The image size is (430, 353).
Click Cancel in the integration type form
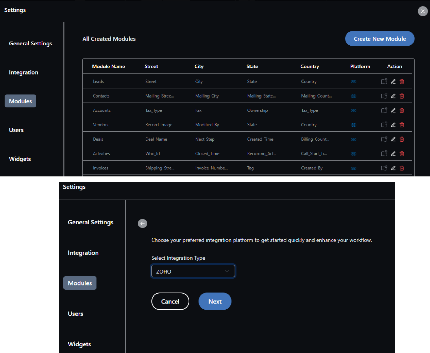click(170, 301)
